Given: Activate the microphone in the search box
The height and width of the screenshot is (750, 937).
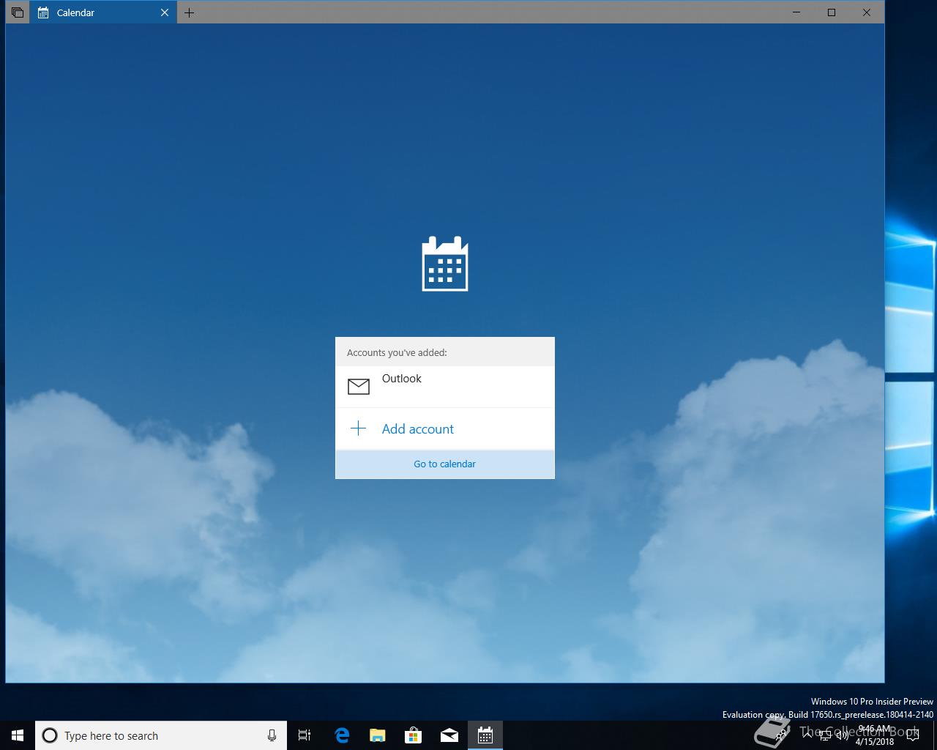Looking at the screenshot, I should click(272, 735).
